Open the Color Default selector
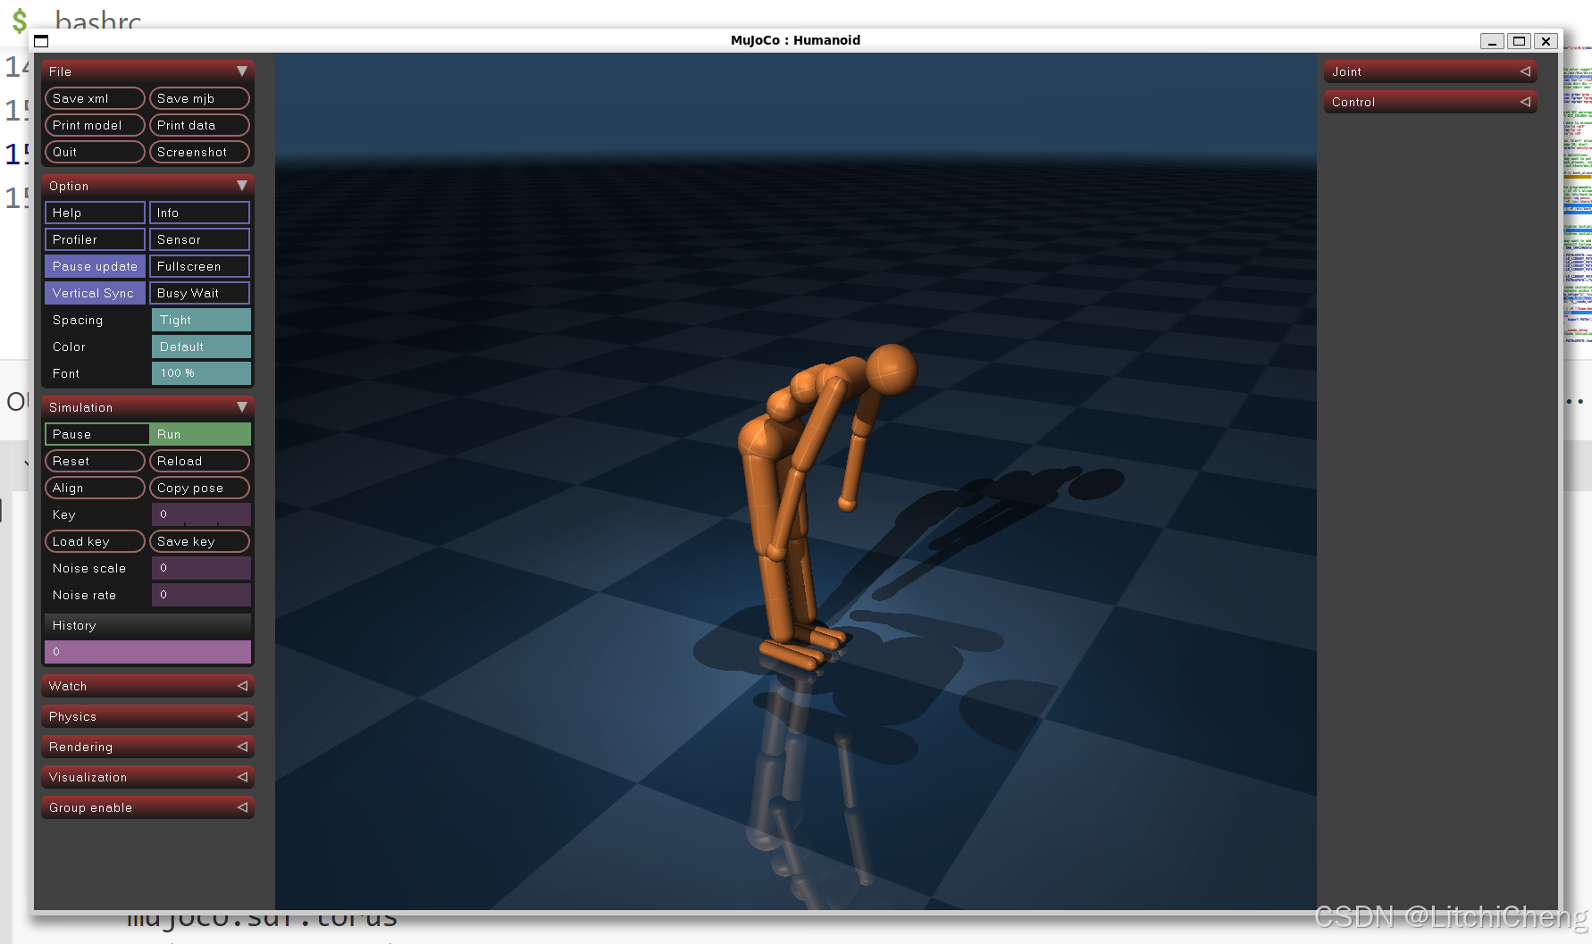 (x=201, y=347)
